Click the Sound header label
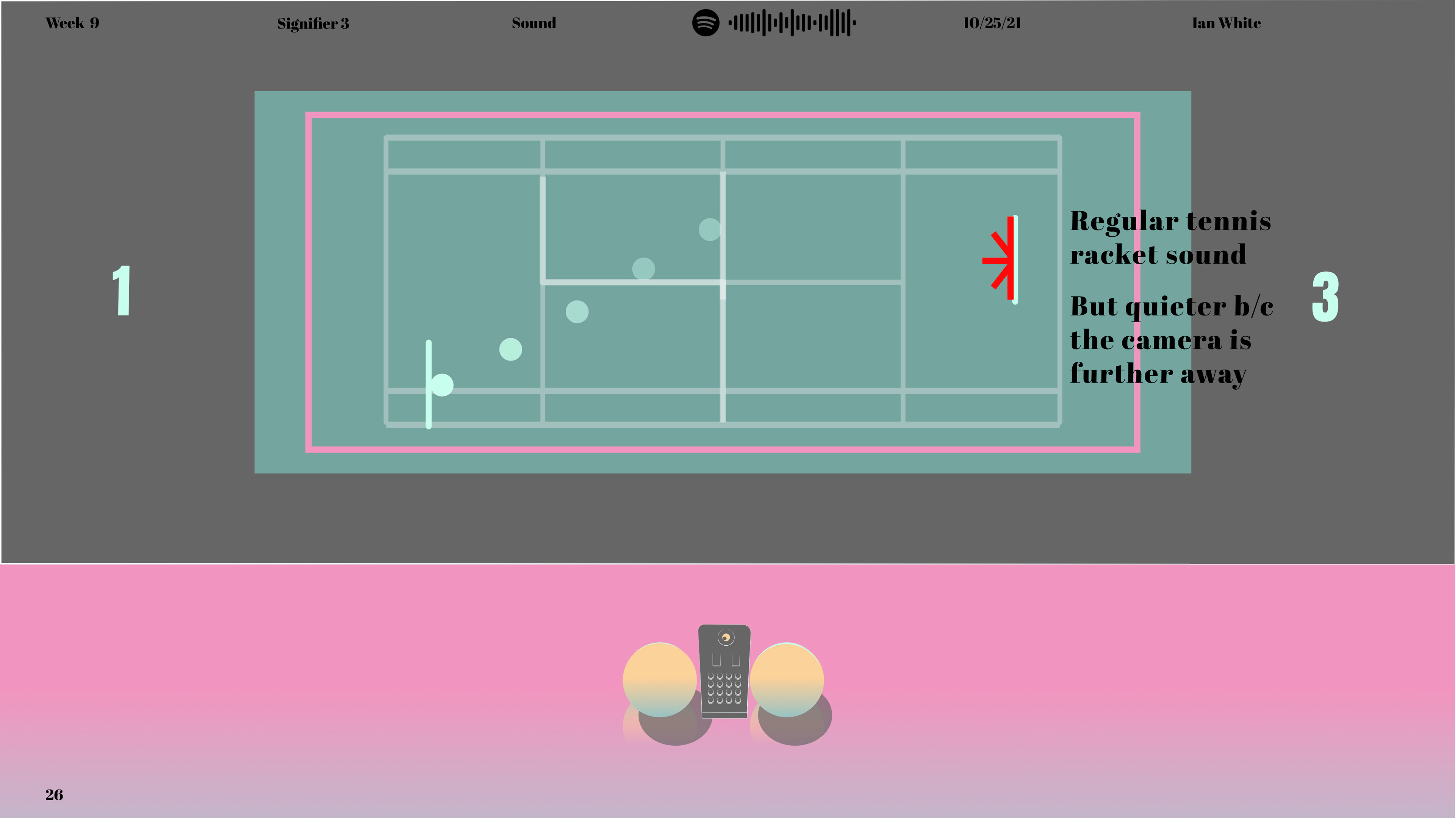Image resolution: width=1455 pixels, height=818 pixels. click(x=534, y=23)
